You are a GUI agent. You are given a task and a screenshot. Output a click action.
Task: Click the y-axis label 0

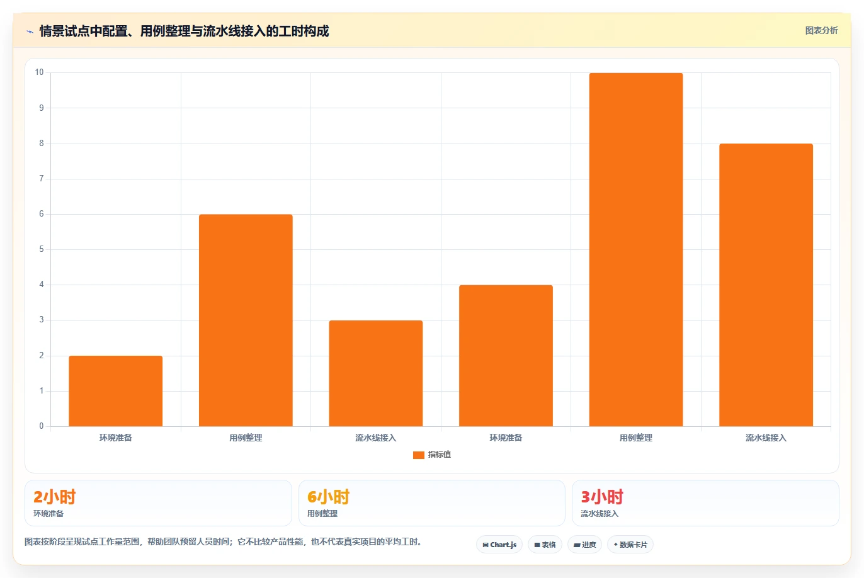(42, 426)
